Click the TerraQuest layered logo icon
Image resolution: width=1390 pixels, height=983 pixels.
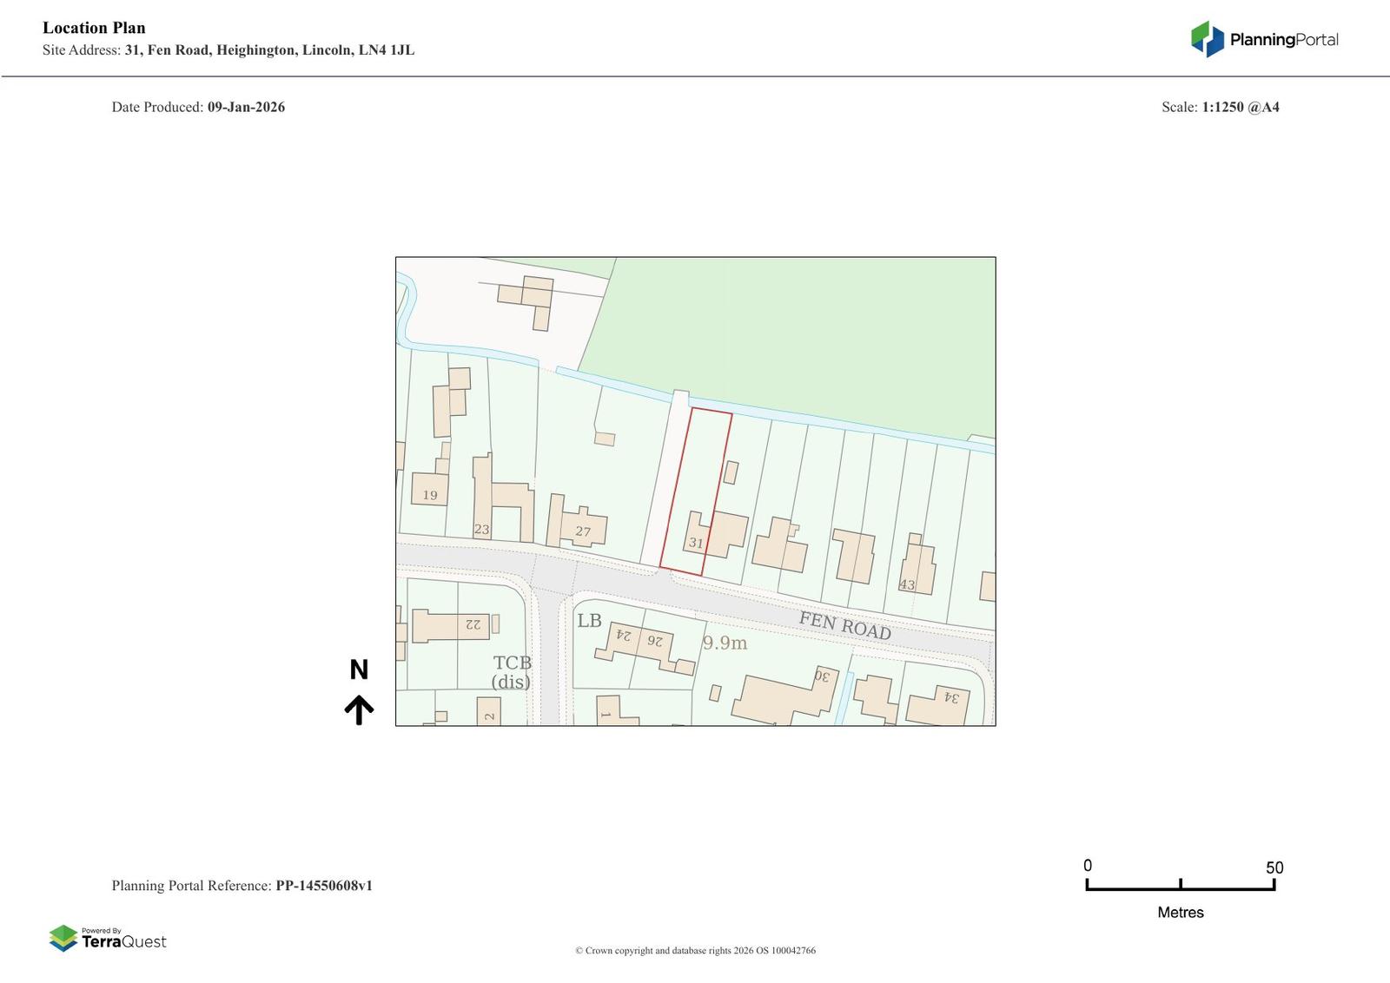point(63,938)
